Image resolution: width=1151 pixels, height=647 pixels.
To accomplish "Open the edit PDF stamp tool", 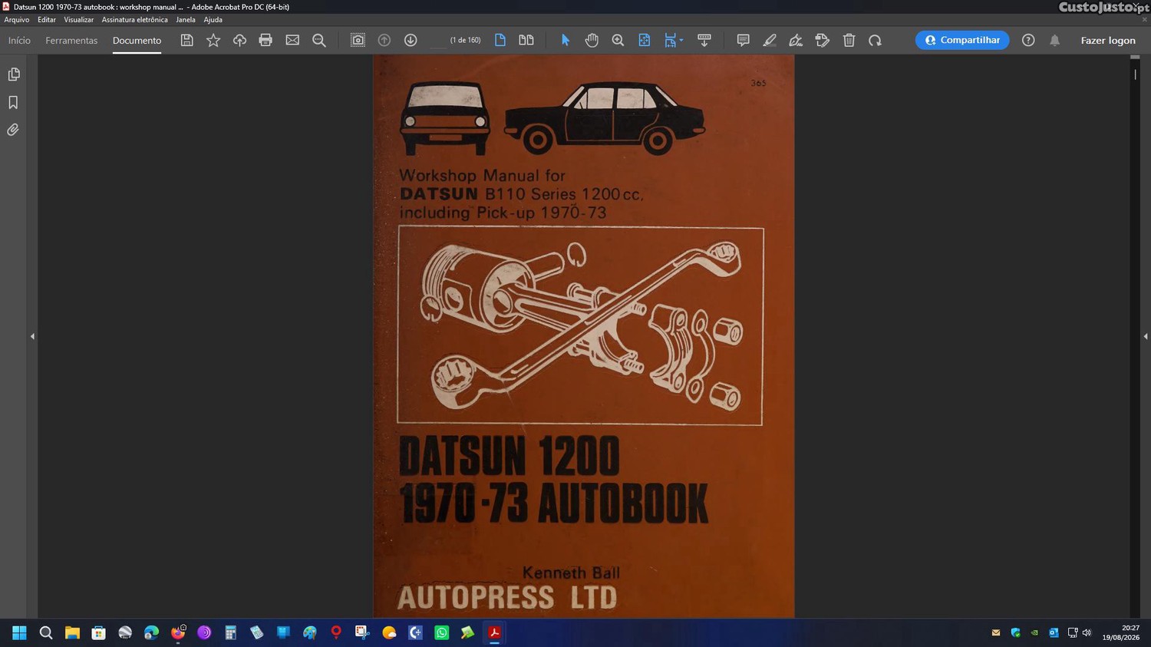I will 823,40.
